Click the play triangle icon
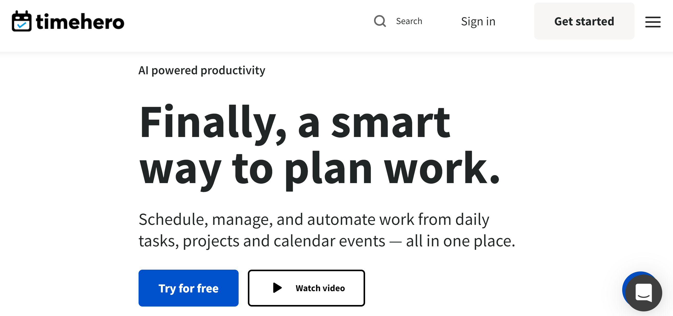The image size is (673, 316). point(277,288)
